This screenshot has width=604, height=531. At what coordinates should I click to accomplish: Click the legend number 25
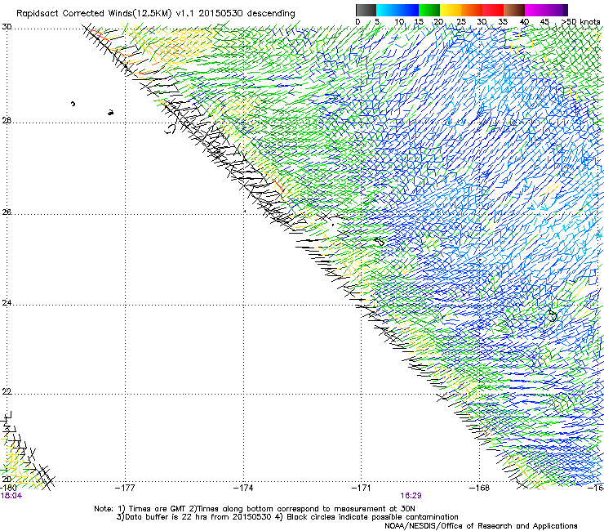click(460, 21)
